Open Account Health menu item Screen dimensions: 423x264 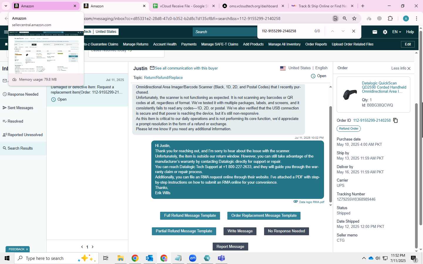[165, 44]
